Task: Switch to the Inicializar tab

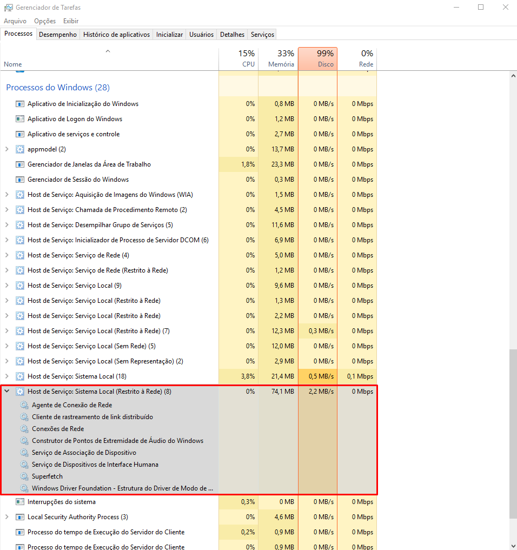Action: click(169, 35)
